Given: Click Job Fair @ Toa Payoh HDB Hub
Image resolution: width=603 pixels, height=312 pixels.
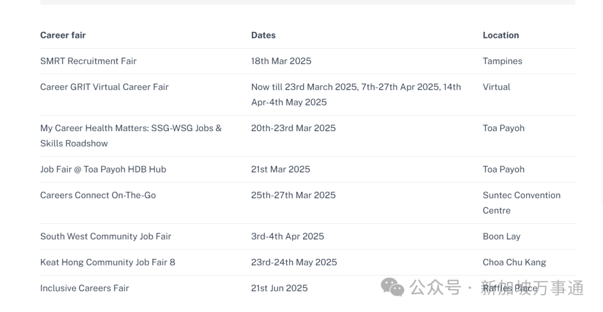Looking at the screenshot, I should pyautogui.click(x=103, y=170).
